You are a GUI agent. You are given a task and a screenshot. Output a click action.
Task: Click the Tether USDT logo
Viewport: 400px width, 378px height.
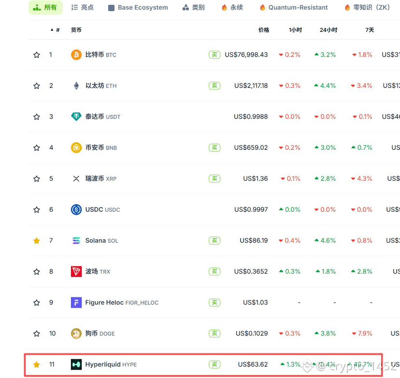point(76,116)
